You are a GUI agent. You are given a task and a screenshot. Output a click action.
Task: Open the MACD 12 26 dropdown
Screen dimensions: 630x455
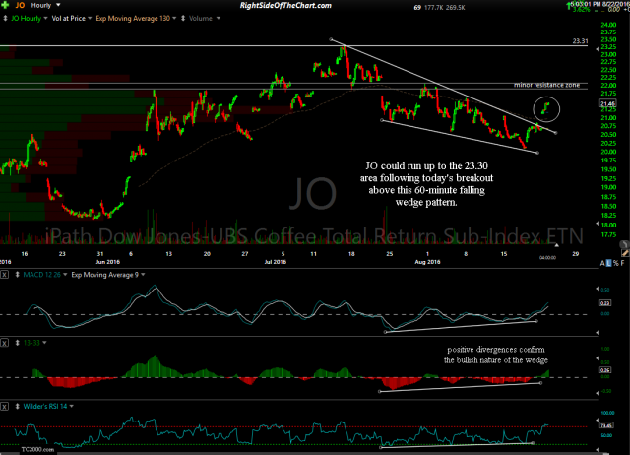point(65,275)
